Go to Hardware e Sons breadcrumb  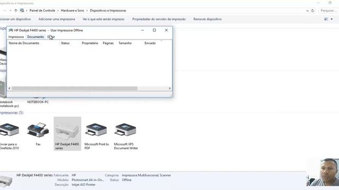click(x=73, y=11)
